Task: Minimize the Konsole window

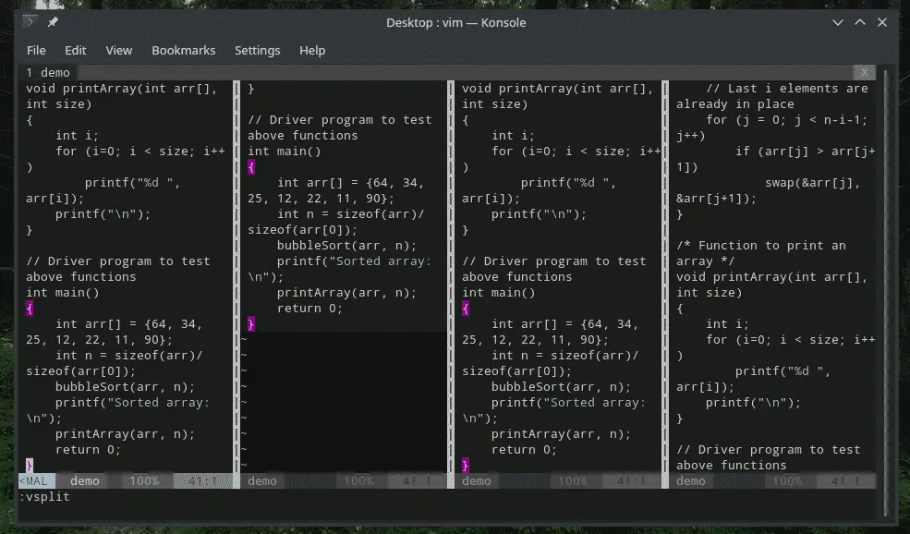Action: click(x=837, y=23)
